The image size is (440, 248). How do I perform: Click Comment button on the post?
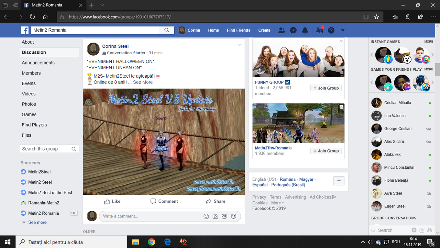click(x=164, y=201)
